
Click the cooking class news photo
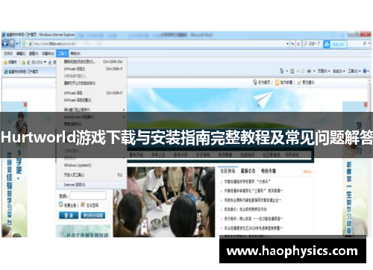pyautogui.click(x=164, y=202)
